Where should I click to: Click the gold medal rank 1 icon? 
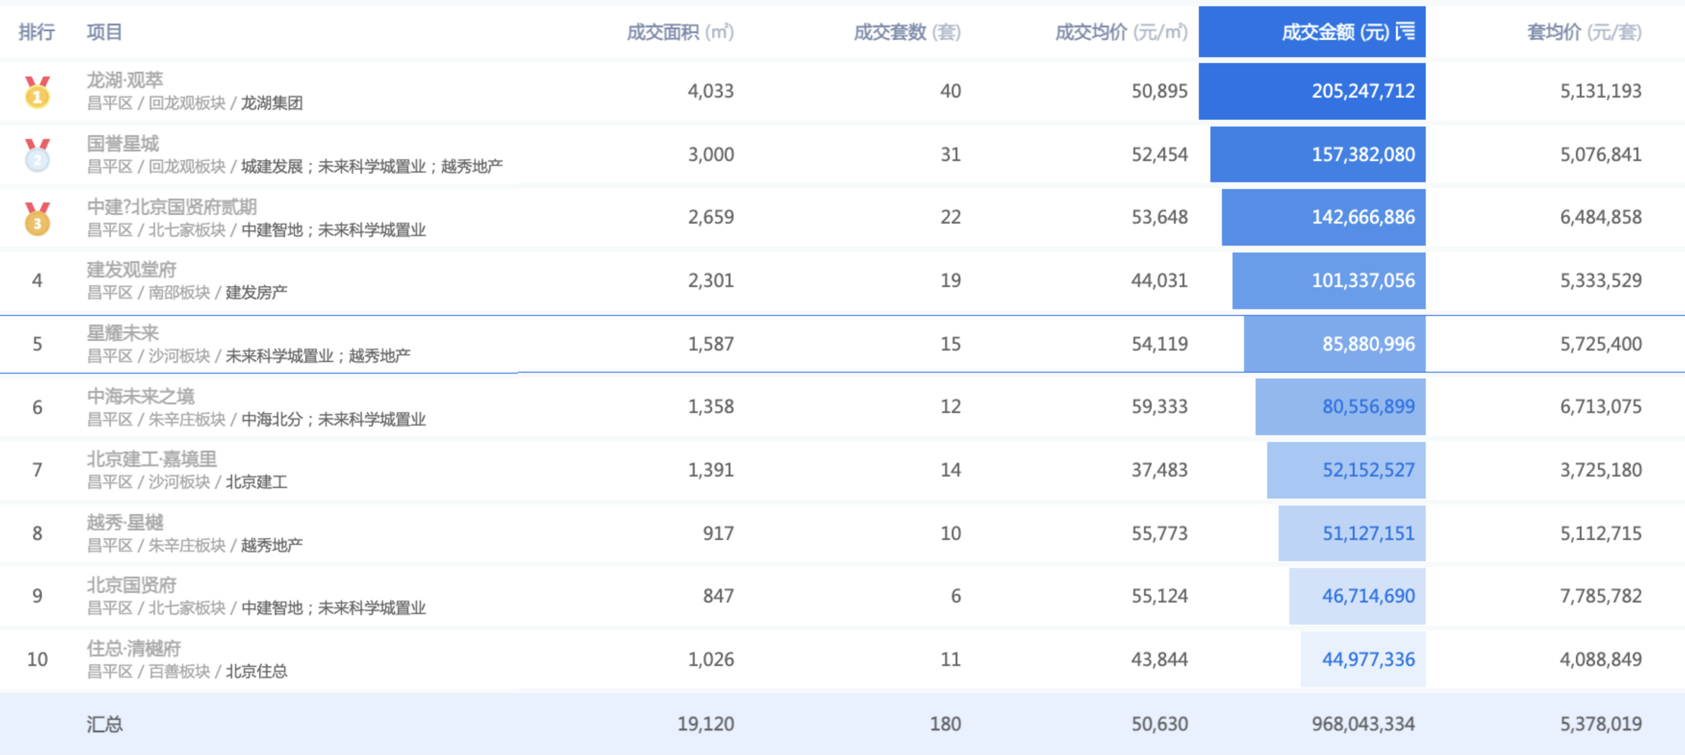[38, 92]
